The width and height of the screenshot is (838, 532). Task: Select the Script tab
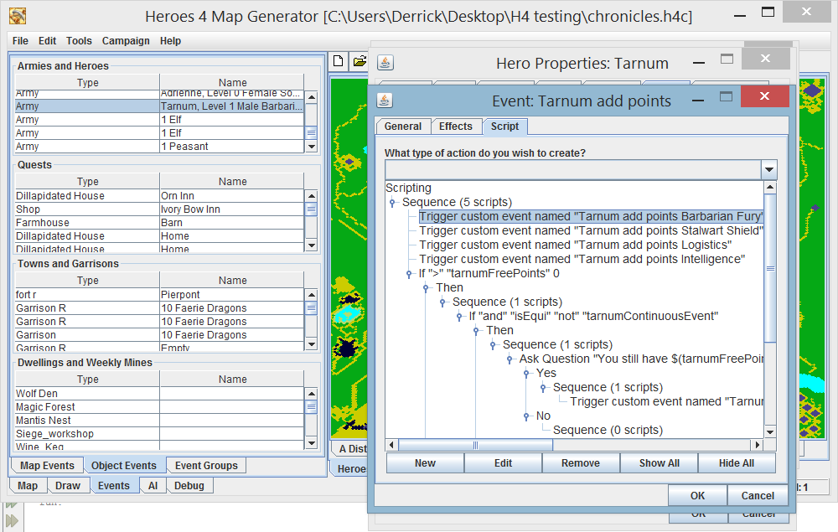(x=505, y=127)
